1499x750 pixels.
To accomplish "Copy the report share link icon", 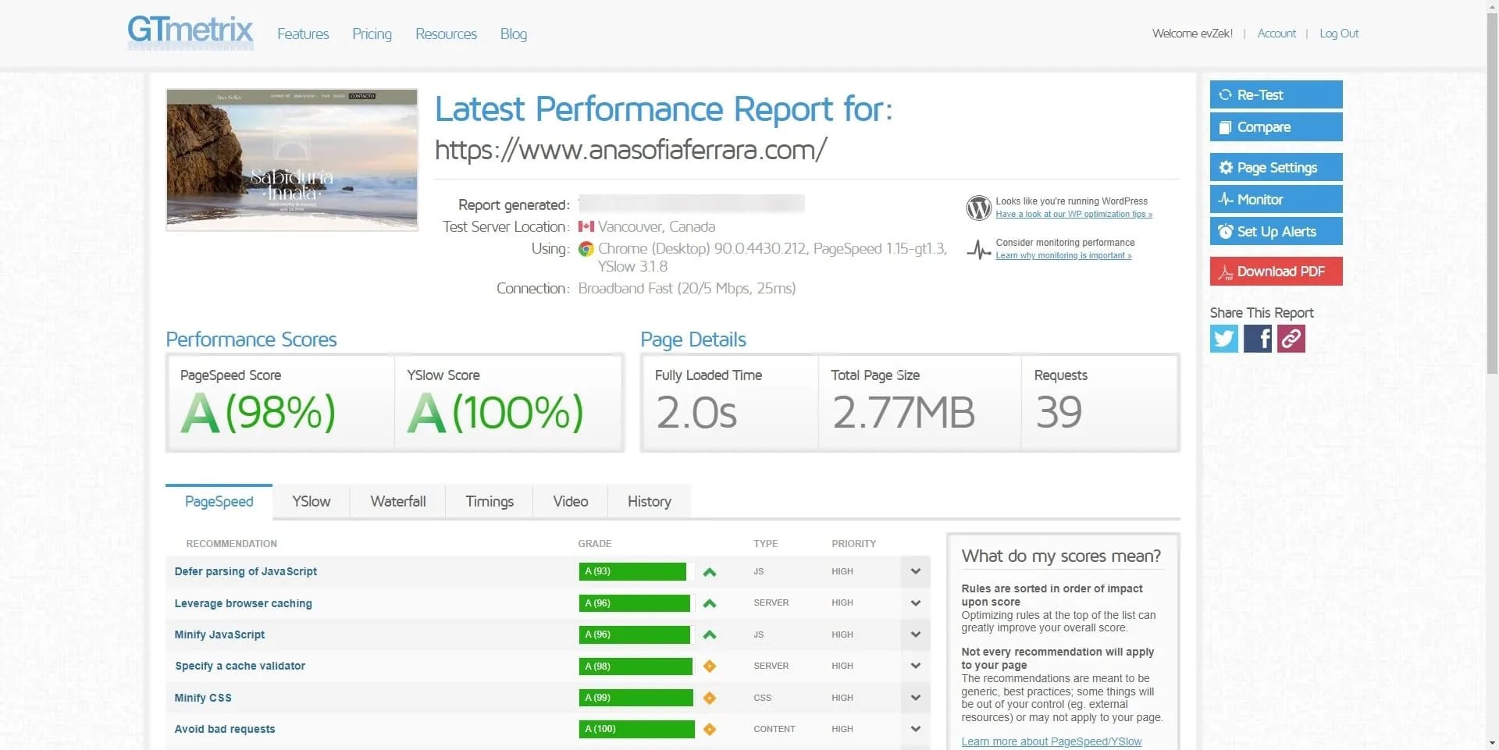I will coord(1291,338).
